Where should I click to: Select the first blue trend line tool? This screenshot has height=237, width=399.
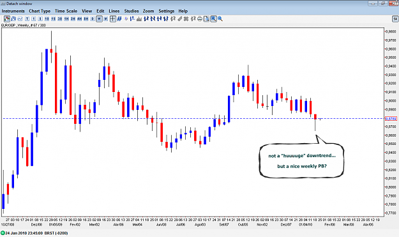[146, 19]
